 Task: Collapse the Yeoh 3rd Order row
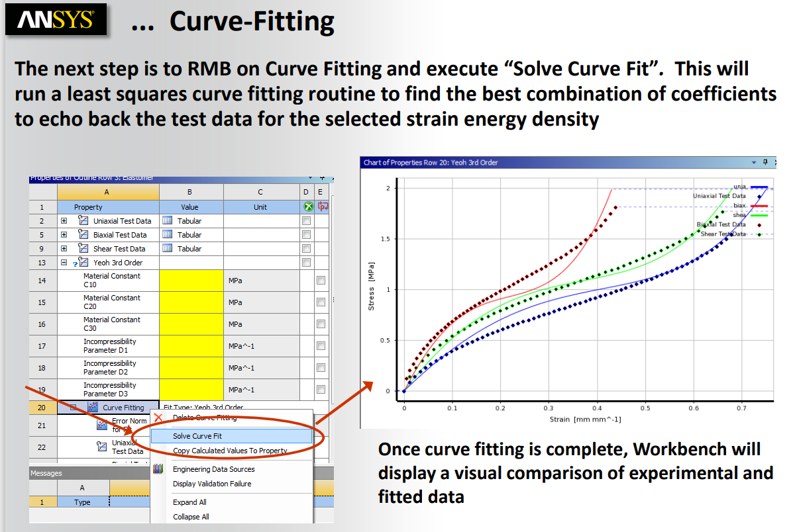coord(64,263)
